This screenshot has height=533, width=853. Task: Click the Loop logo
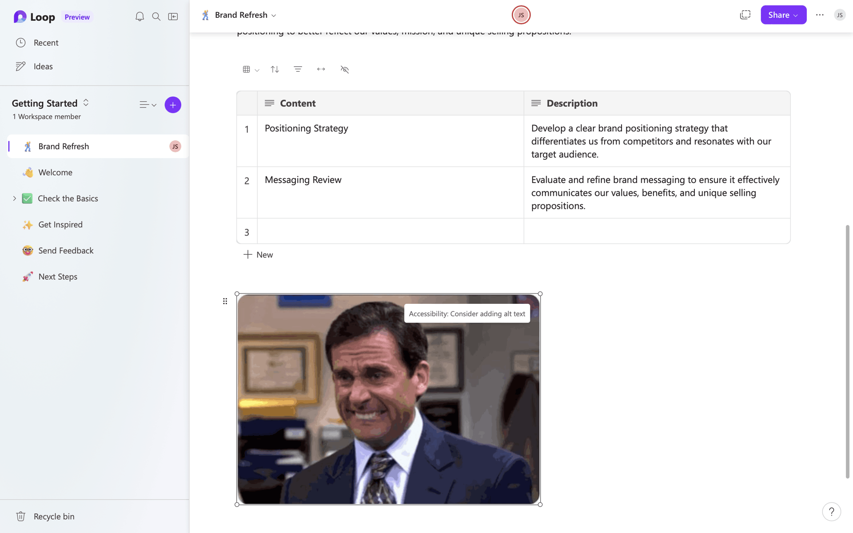[x=20, y=17]
